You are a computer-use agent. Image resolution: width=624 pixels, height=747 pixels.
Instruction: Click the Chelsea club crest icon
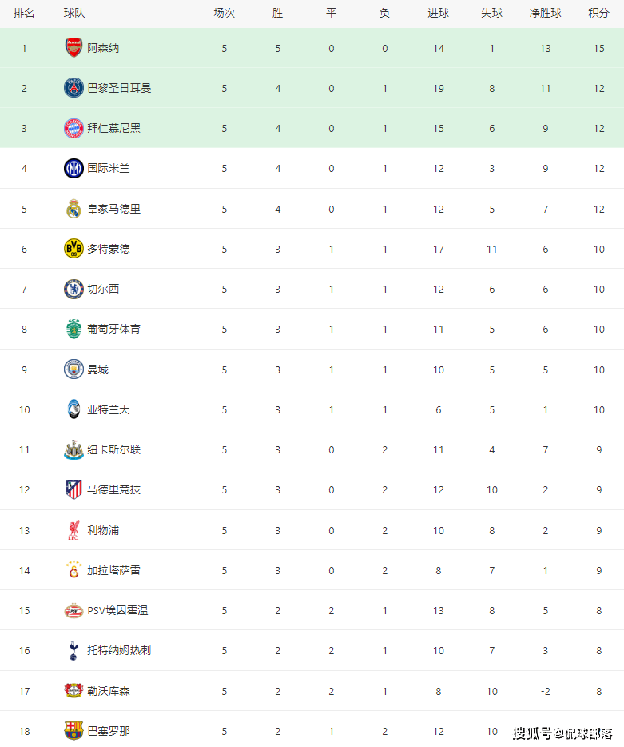pos(74,289)
